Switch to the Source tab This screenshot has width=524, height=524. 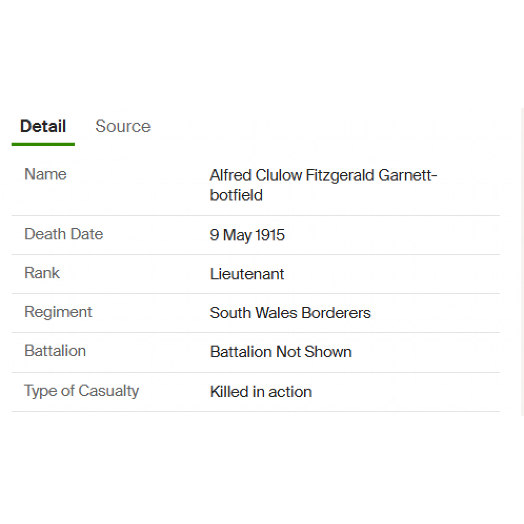point(123,126)
